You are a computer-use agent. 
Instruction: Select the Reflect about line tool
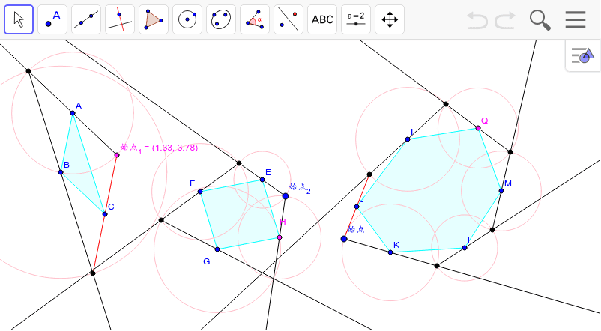click(289, 19)
